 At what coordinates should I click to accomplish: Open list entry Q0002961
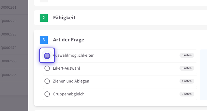9,7
